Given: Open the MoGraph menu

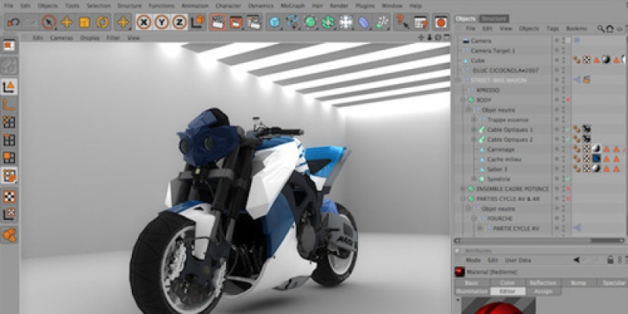Looking at the screenshot, I should pyautogui.click(x=292, y=6).
